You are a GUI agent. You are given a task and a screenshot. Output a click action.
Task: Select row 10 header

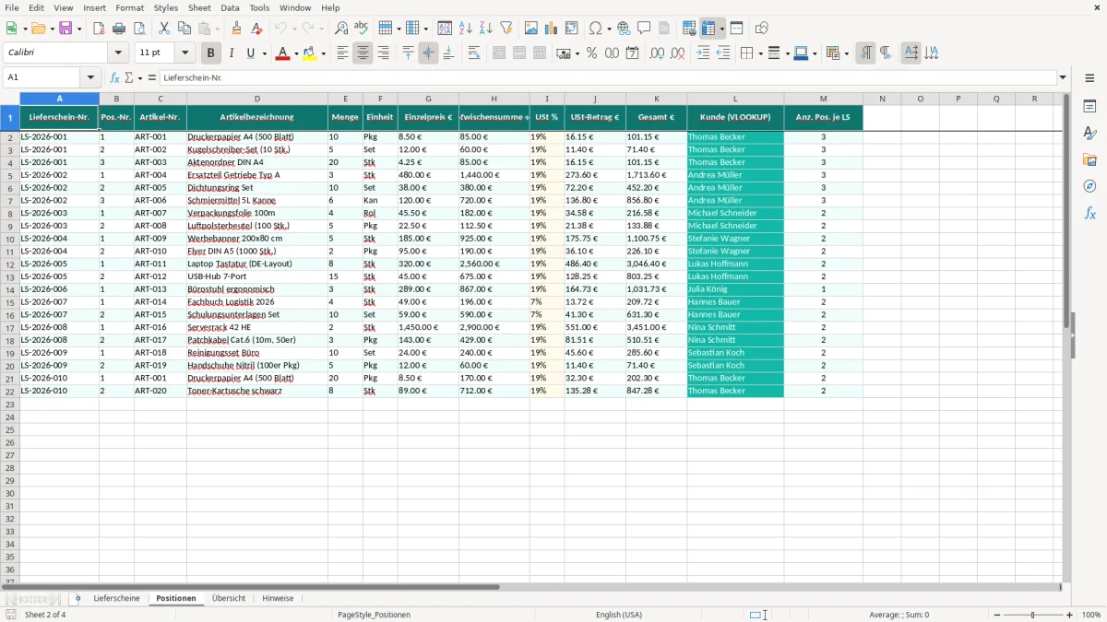tap(10, 238)
